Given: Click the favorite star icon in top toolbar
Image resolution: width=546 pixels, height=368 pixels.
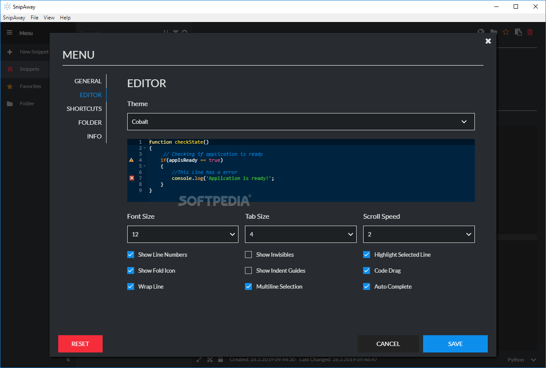Looking at the screenshot, I should coord(506,32).
